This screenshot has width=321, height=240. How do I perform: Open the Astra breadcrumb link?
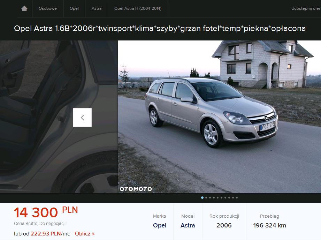click(97, 8)
